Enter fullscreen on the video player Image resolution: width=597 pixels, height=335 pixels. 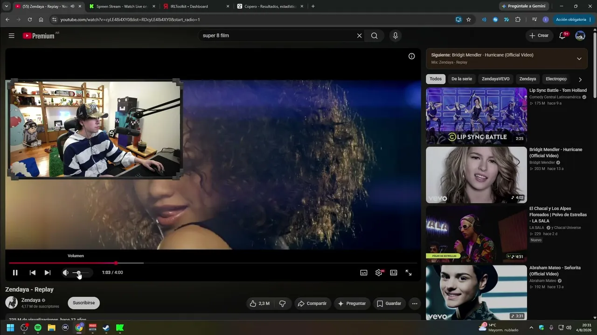[409, 273]
